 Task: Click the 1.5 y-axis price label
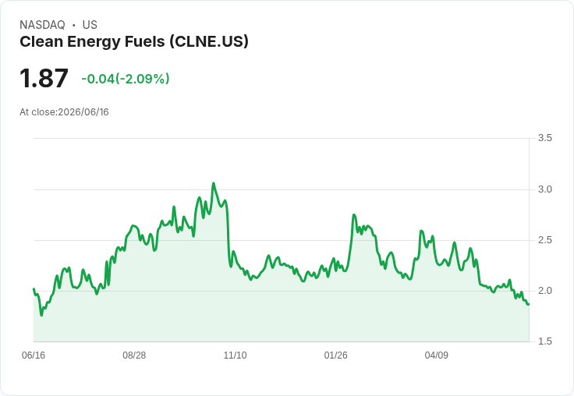[544, 341]
